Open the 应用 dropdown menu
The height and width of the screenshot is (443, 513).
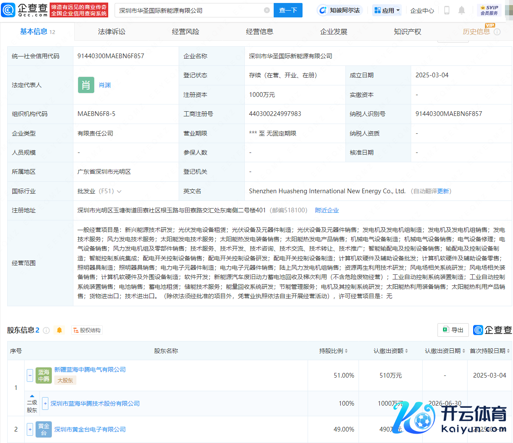tap(387, 10)
